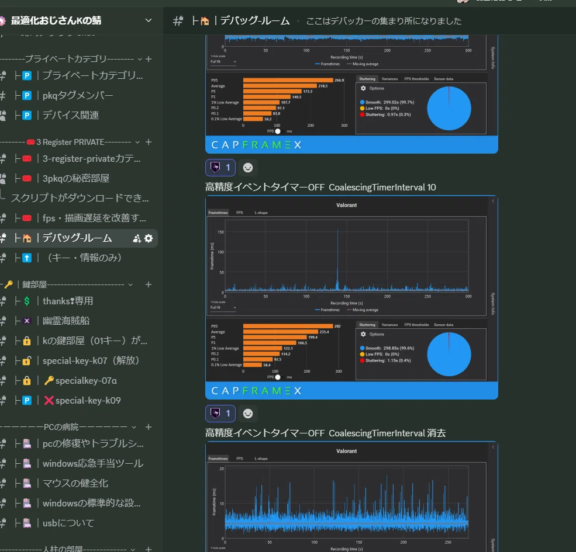Open pkqタグメンバー channel
This screenshot has height=552, width=576.
click(78, 95)
